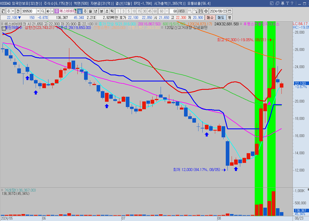
Task: Save chart with floppy disk icon
Action: pos(201,11)
